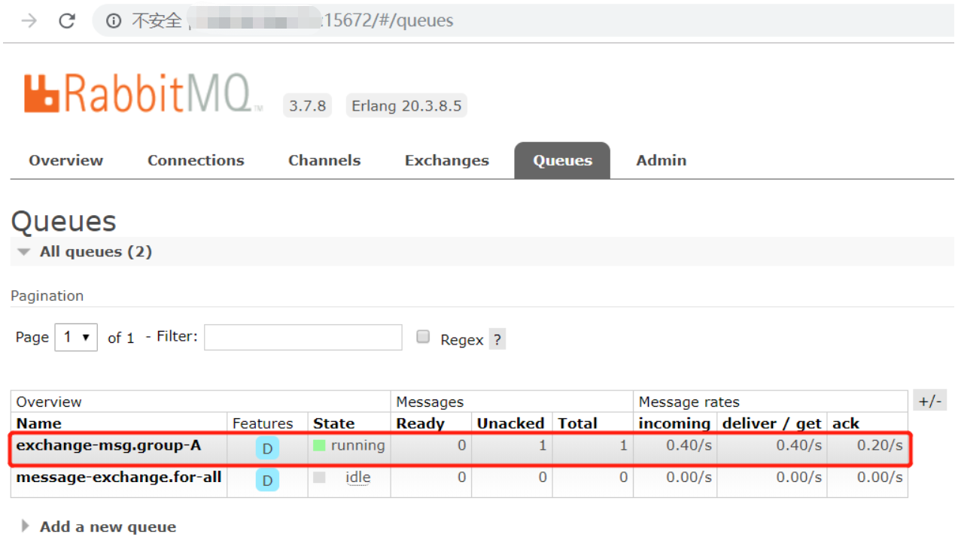
Task: Enable the Regex checkbox
Action: coord(423,337)
